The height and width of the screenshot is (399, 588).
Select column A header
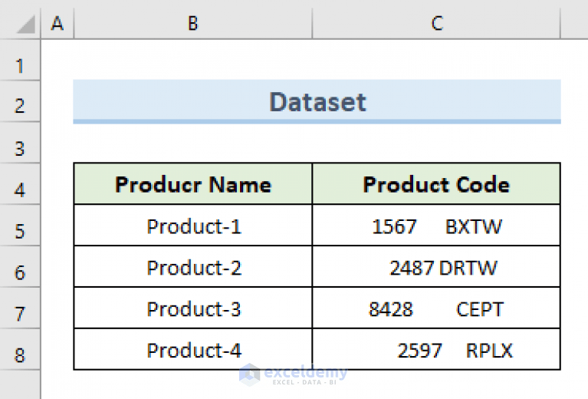click(57, 22)
